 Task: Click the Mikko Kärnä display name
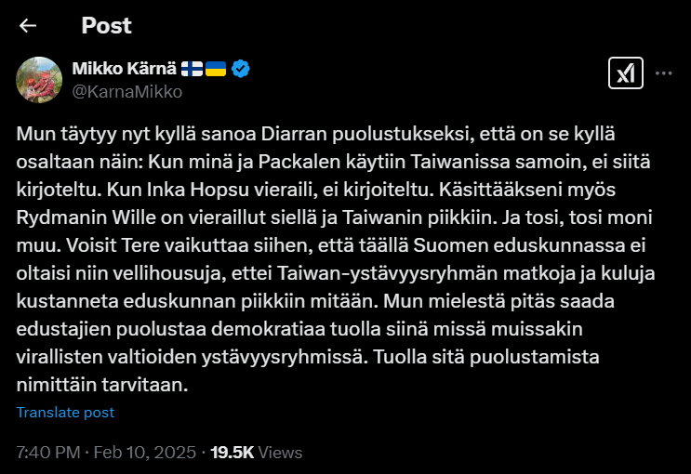coord(126,69)
